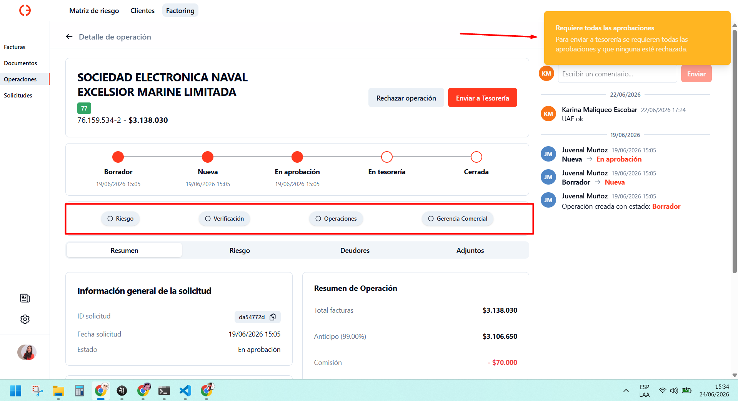Open Visual Studio Code from the taskbar
This screenshot has height=401, width=738.
(x=185, y=391)
